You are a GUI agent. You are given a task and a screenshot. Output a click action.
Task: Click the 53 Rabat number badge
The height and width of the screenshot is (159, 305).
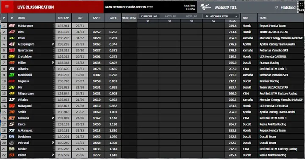pyautogui.click(x=12, y=155)
